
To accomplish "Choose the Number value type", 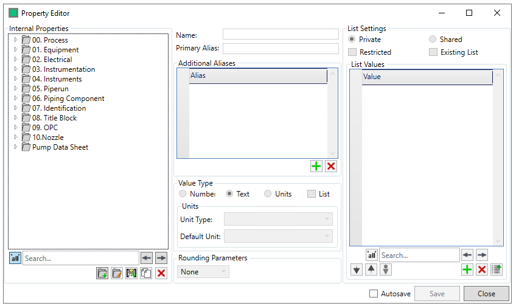I will coord(183,194).
